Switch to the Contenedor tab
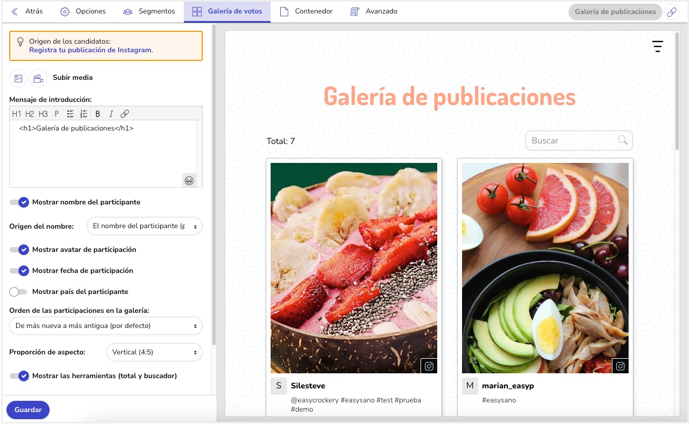Viewport: 689px width, 424px height. pyautogui.click(x=306, y=11)
